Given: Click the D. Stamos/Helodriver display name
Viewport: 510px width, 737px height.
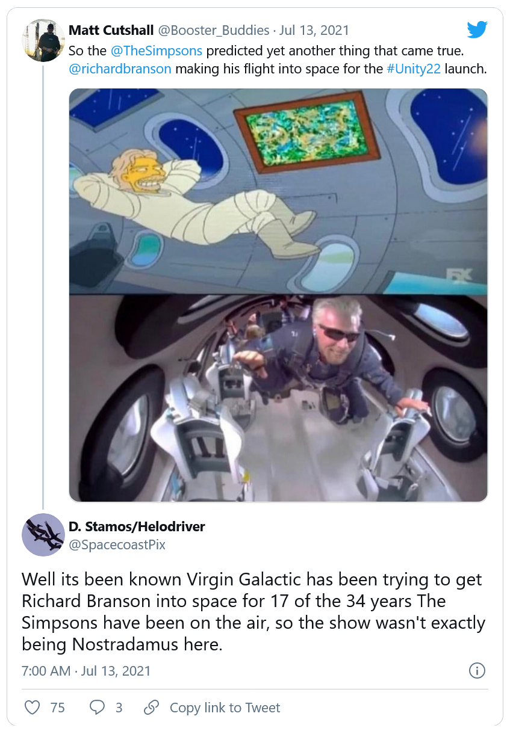Looking at the screenshot, I should click(137, 527).
